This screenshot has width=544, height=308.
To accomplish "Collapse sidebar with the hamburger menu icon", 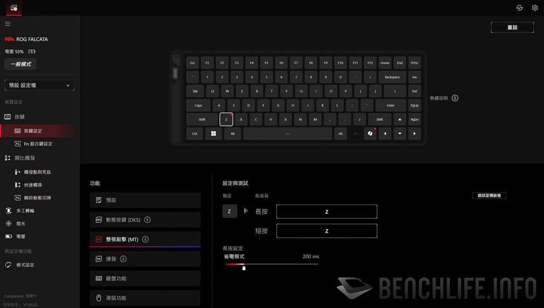I will coord(8,24).
